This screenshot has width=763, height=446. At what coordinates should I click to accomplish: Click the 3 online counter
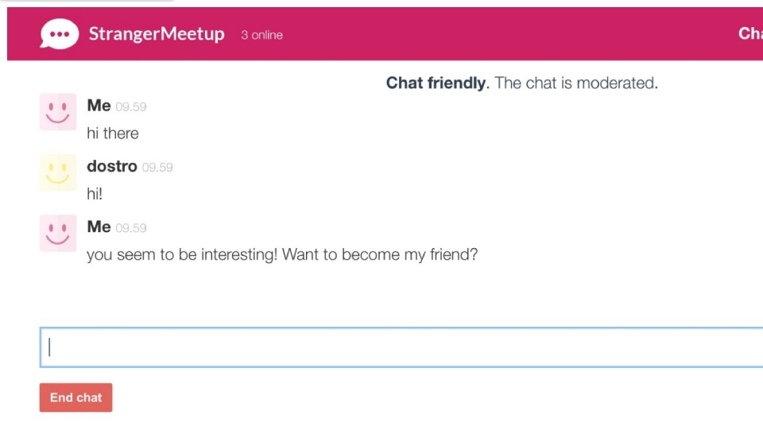[261, 35]
